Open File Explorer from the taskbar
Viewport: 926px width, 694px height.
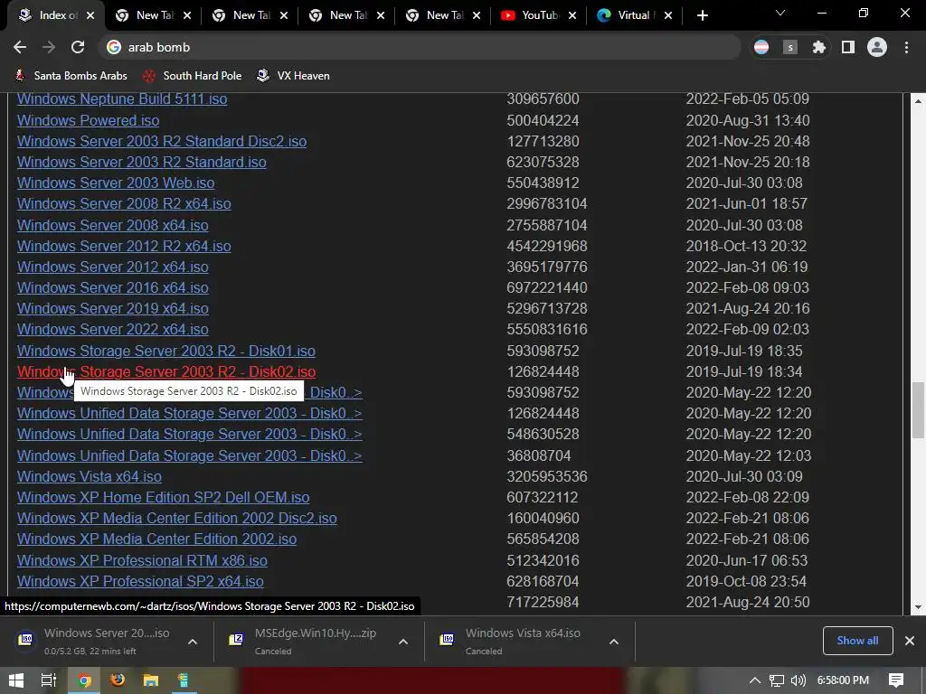click(x=151, y=680)
